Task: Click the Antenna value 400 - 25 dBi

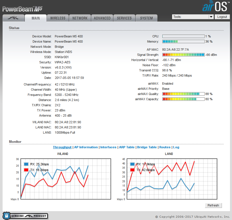Action: [63, 115]
